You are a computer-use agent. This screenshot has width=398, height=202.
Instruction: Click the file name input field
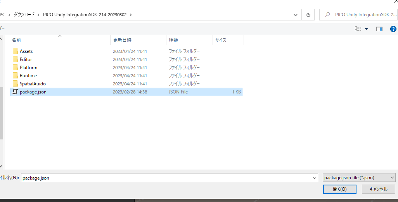[x=166, y=178]
